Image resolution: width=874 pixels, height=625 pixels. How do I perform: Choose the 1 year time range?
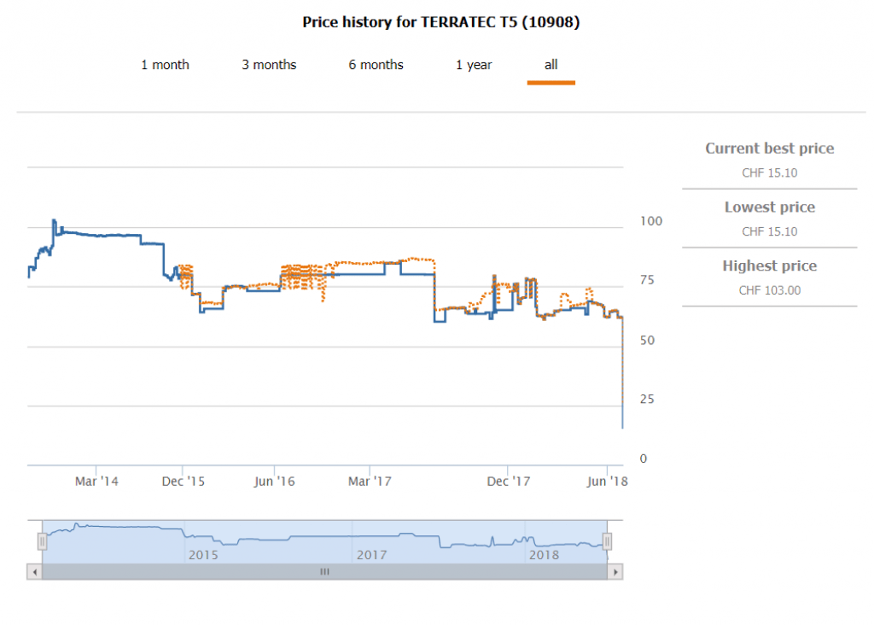(474, 65)
